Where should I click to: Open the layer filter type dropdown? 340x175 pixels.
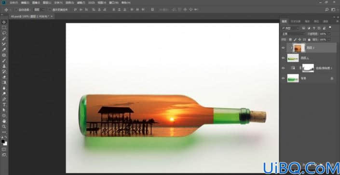(x=290, y=28)
